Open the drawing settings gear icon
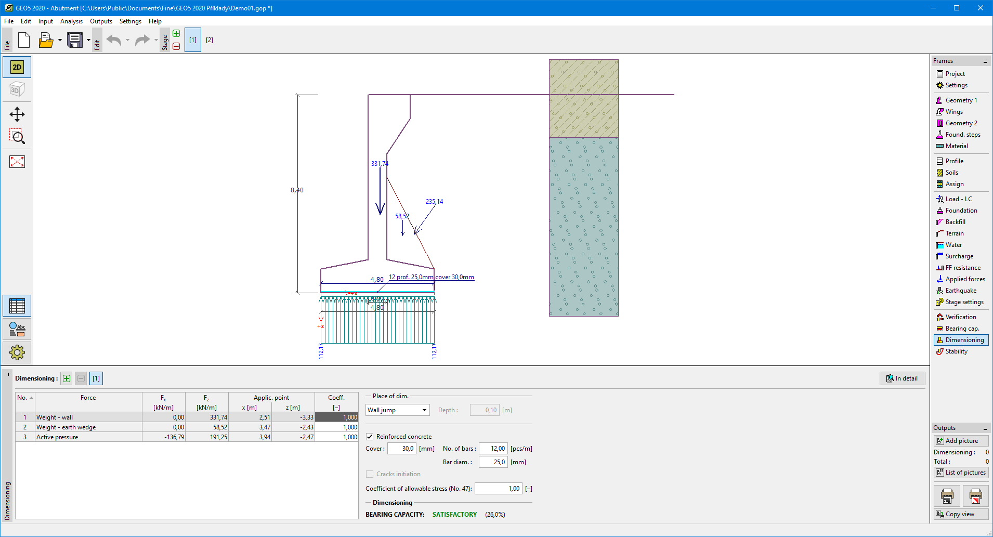Image resolution: width=993 pixels, height=537 pixels. [x=17, y=352]
